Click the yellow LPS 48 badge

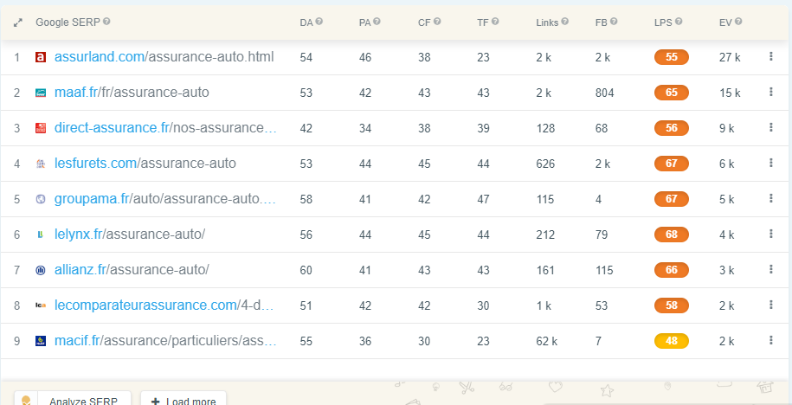(x=672, y=341)
